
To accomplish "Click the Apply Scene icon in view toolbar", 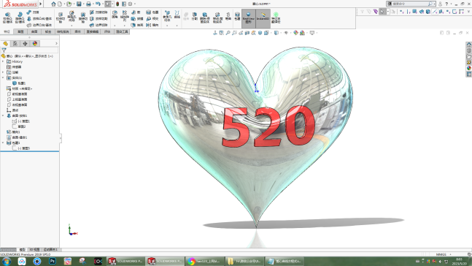I will click(302, 33).
